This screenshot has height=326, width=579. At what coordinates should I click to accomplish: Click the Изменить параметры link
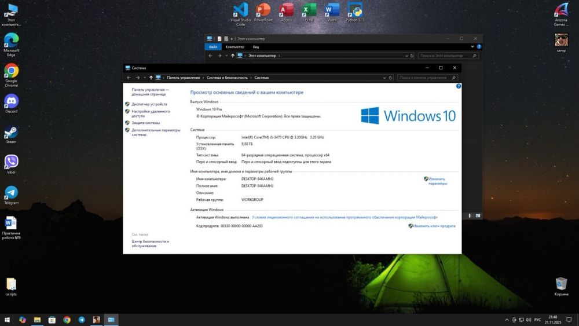438,181
